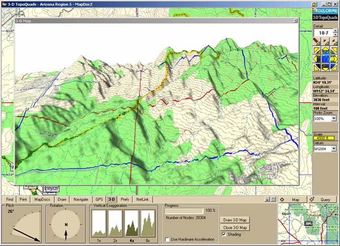Decrease the Detail level with the down stepper
Viewport: 340px width, 246px height.
point(335,35)
